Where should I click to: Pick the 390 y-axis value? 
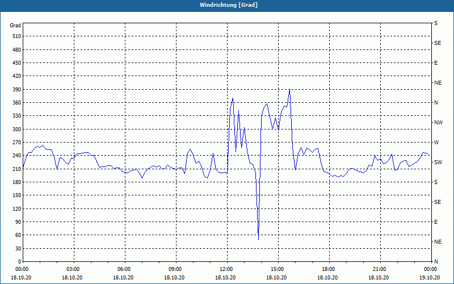pos(17,90)
